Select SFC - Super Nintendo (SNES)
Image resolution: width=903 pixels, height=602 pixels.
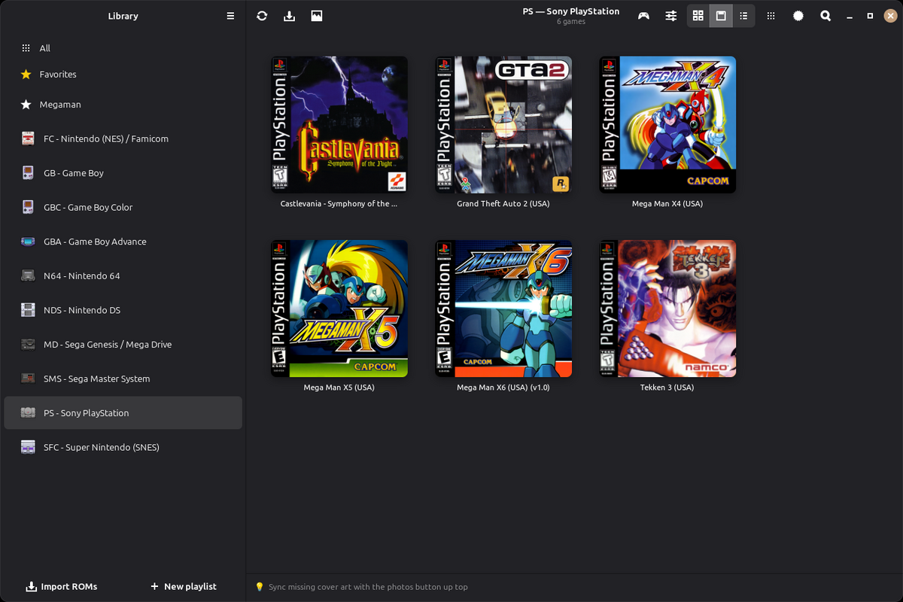click(123, 447)
